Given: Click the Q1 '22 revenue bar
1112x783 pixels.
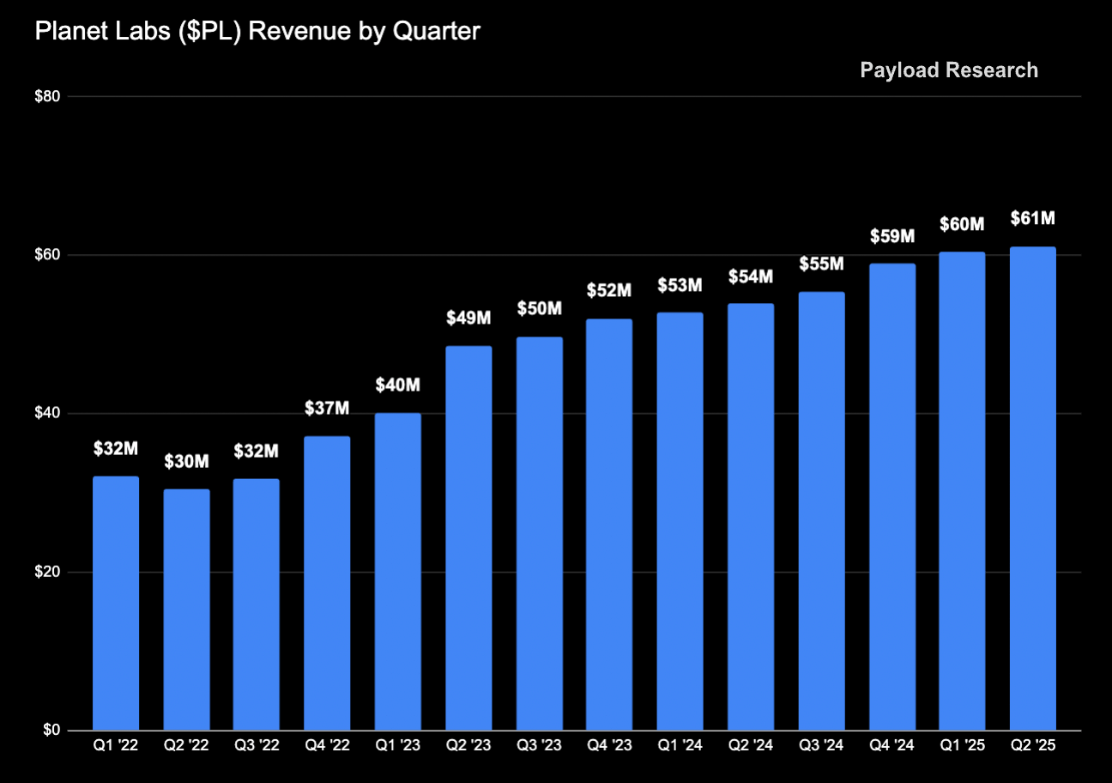Looking at the screenshot, I should (116, 603).
